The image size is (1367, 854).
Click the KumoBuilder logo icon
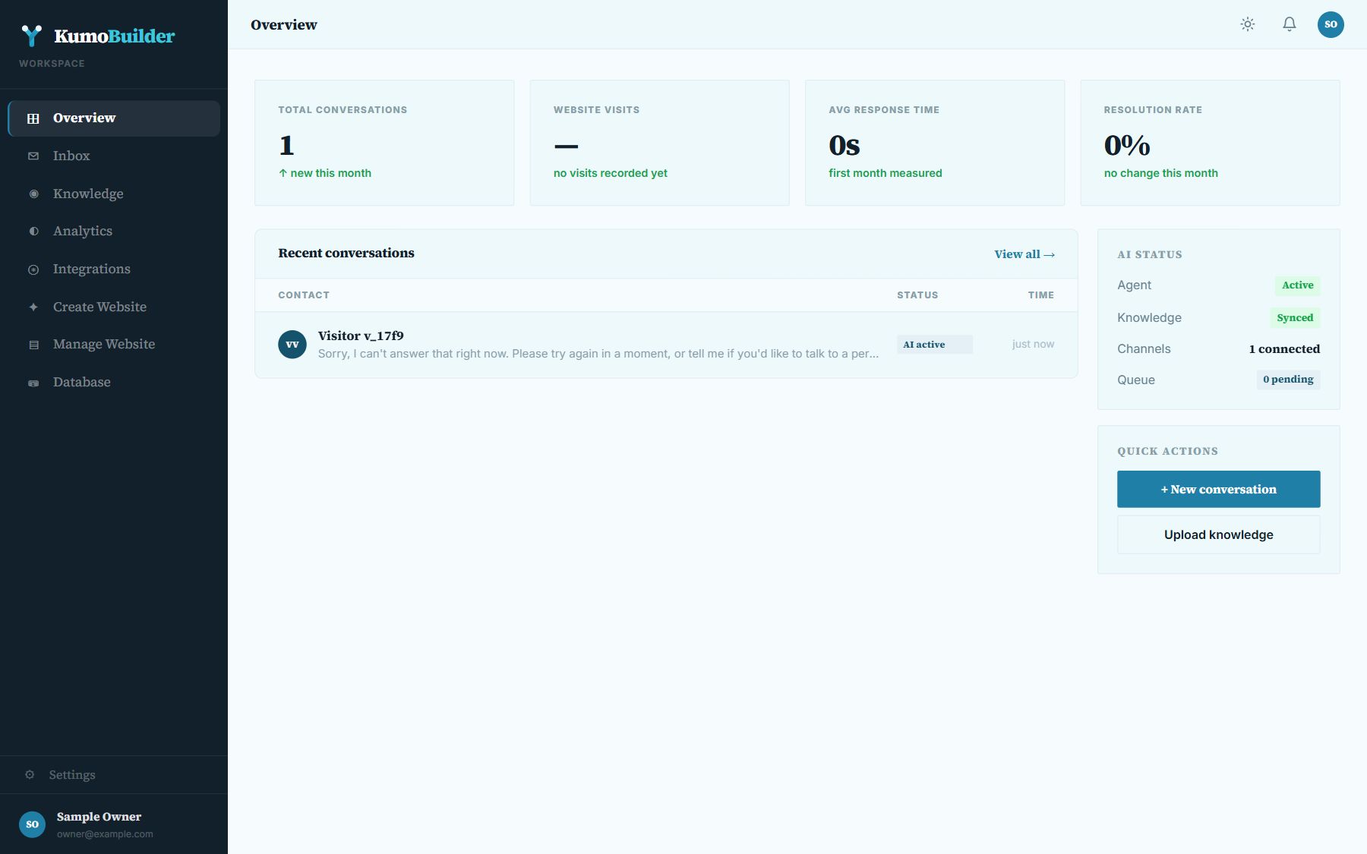(32, 36)
